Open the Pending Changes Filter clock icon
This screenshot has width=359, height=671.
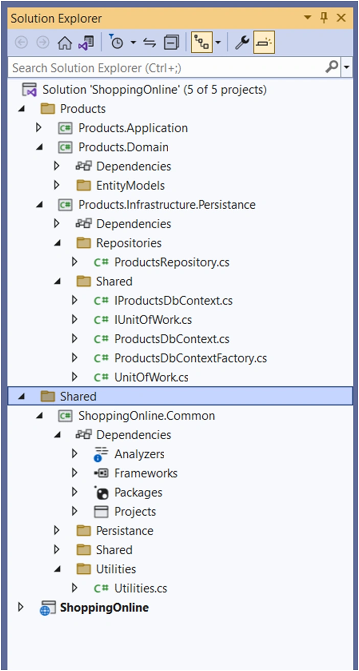[x=116, y=43]
